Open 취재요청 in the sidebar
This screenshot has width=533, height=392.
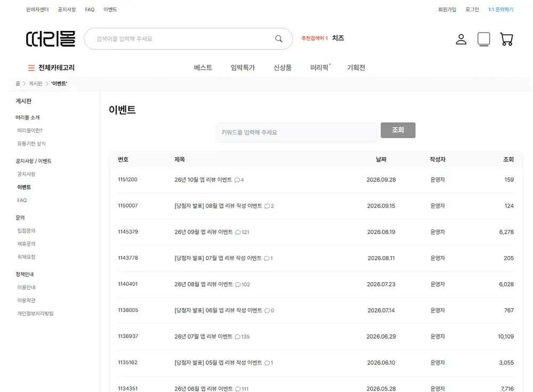pyautogui.click(x=26, y=257)
